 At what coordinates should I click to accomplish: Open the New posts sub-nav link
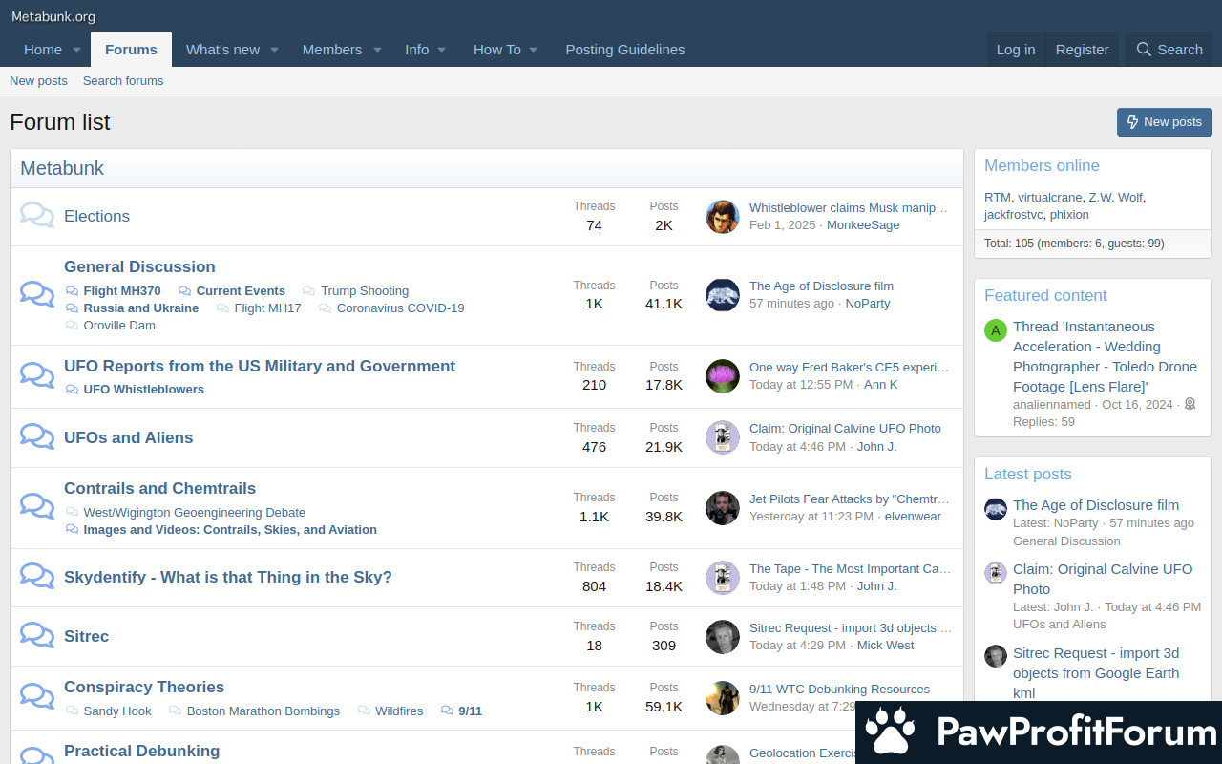coord(38,81)
